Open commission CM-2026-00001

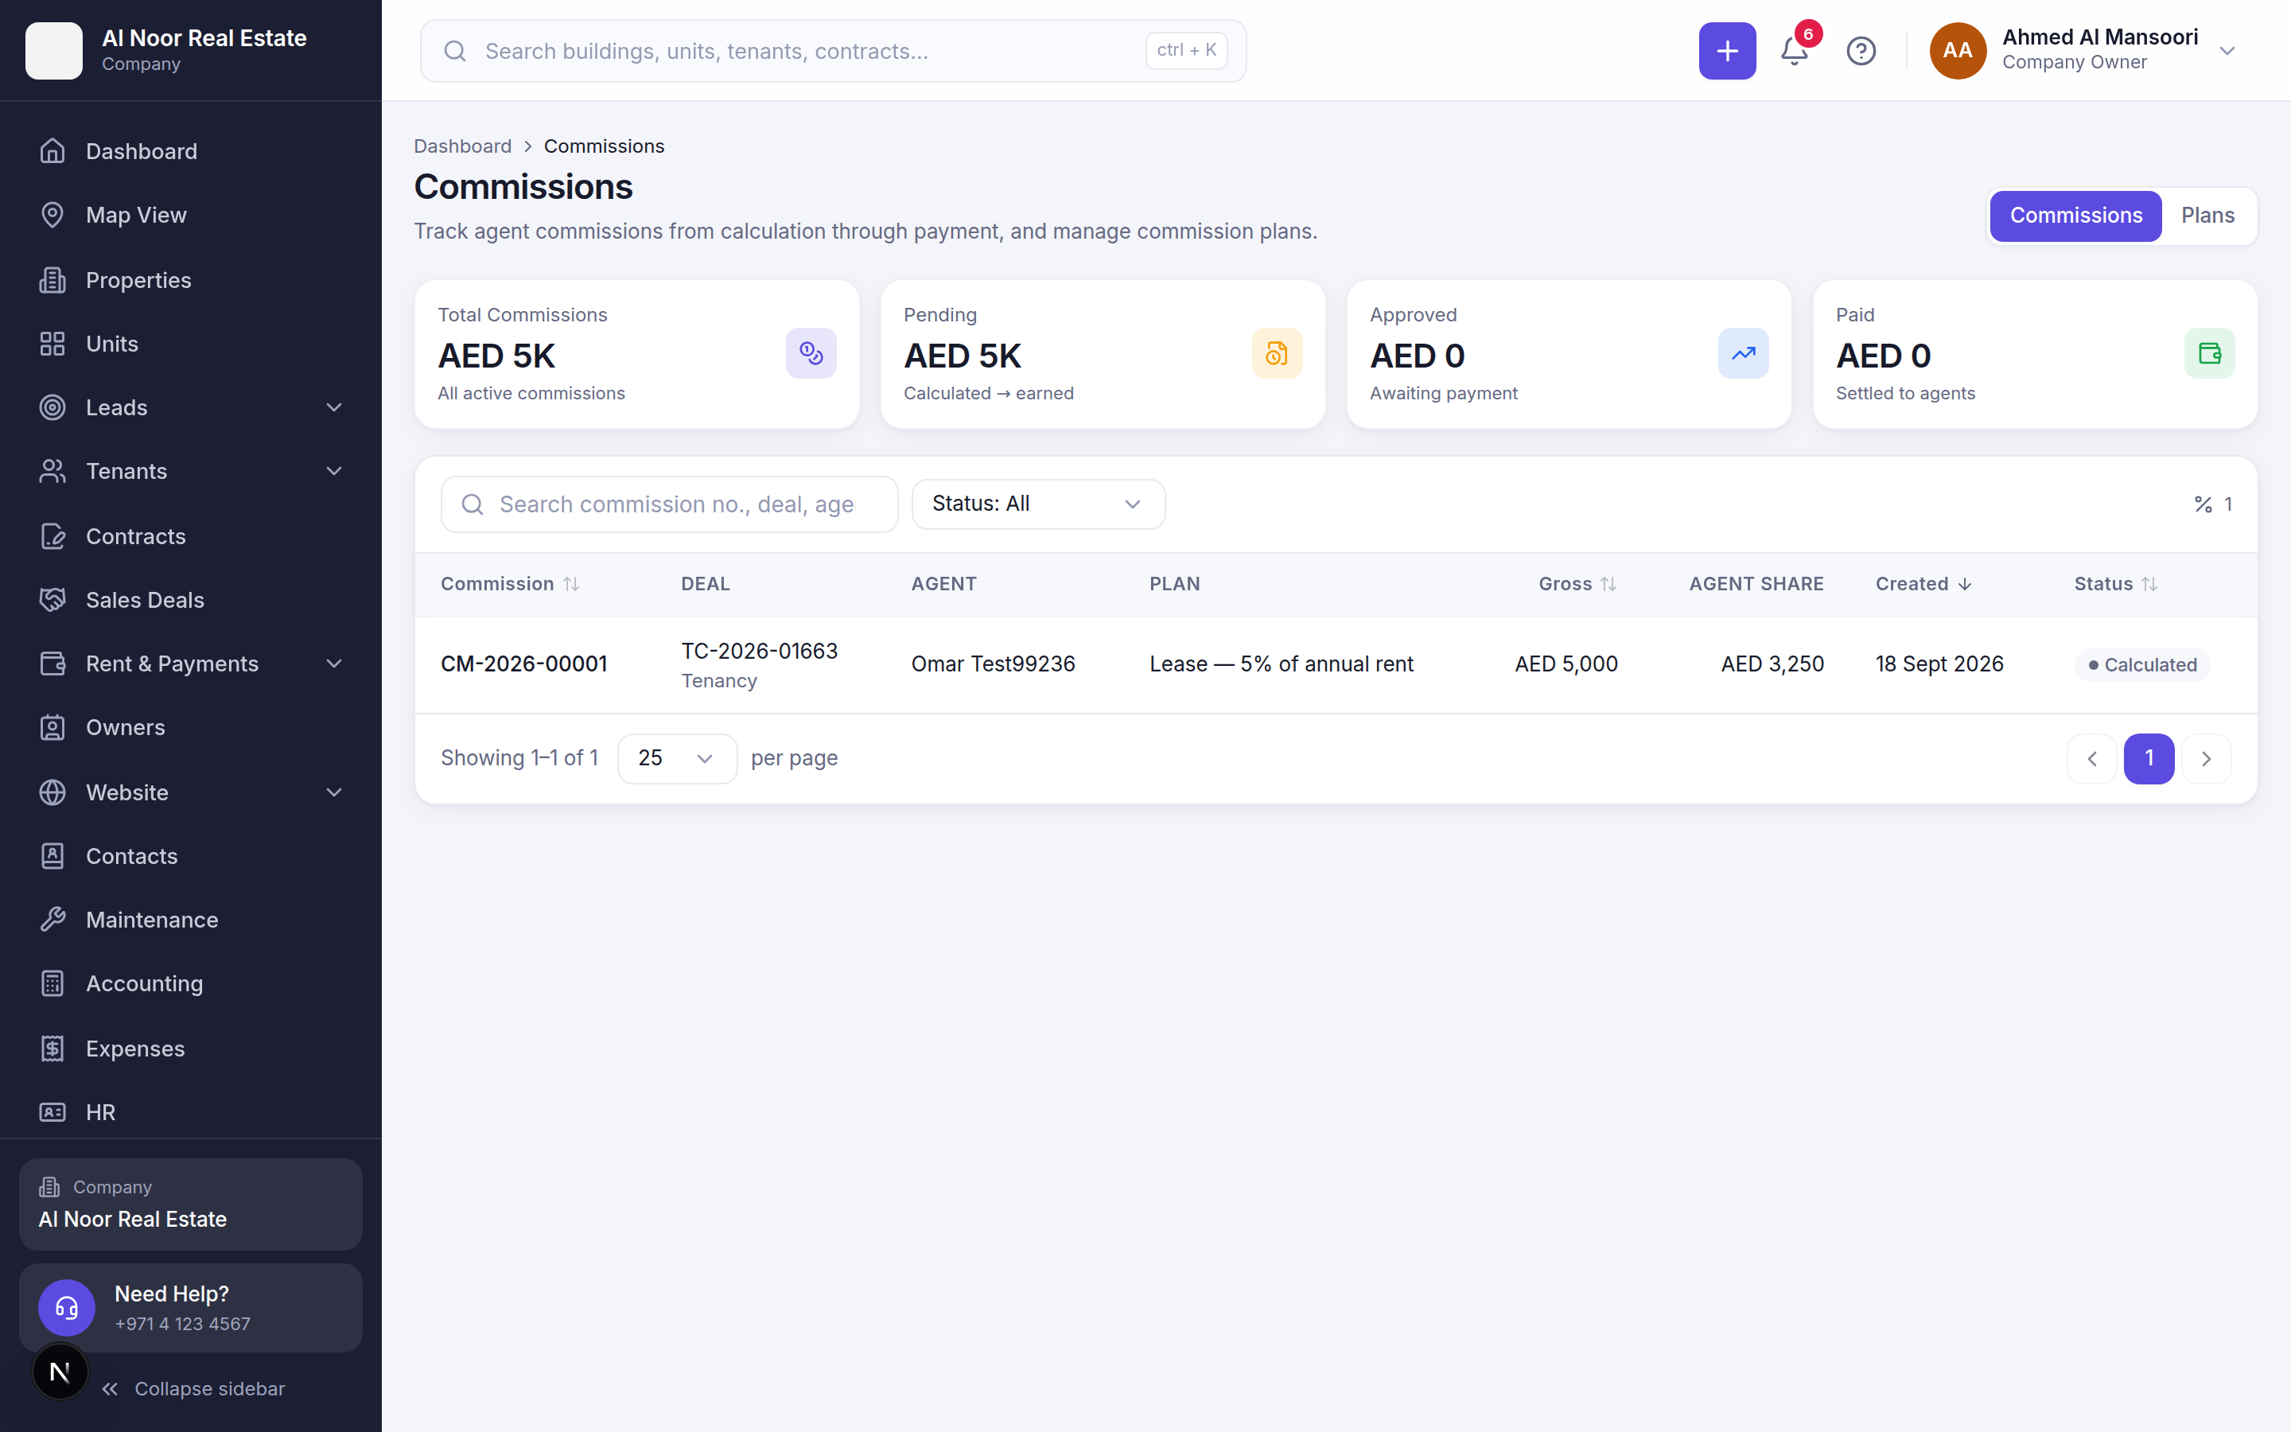(x=523, y=664)
